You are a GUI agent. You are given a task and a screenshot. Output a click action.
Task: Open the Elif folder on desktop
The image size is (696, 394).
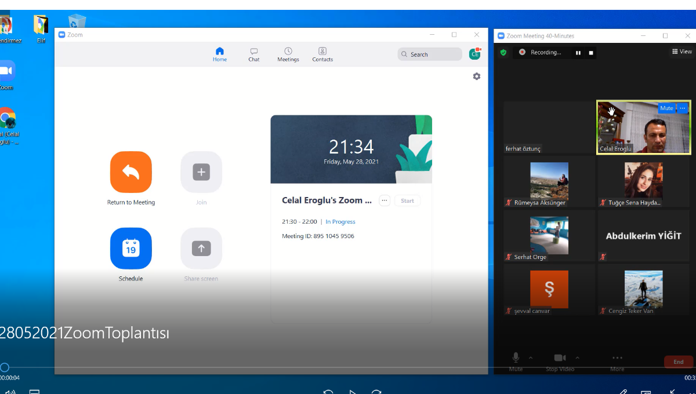(x=41, y=29)
